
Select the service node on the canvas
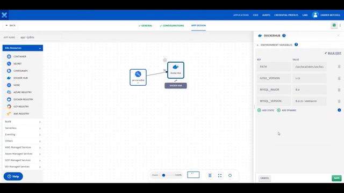pos(138,77)
